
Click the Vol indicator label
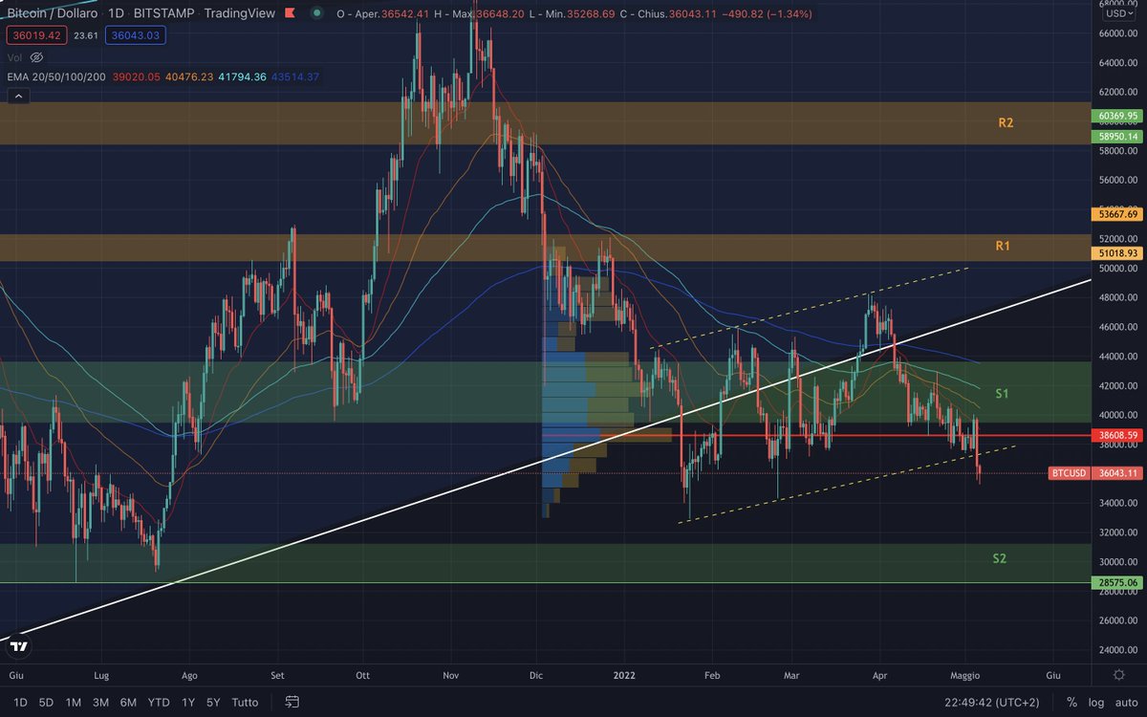pos(14,57)
